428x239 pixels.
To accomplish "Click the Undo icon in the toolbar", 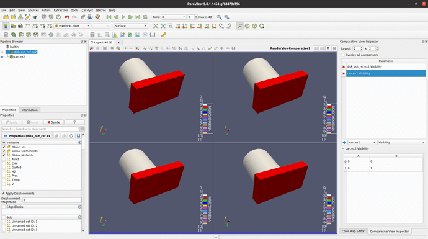I will pos(67,17).
